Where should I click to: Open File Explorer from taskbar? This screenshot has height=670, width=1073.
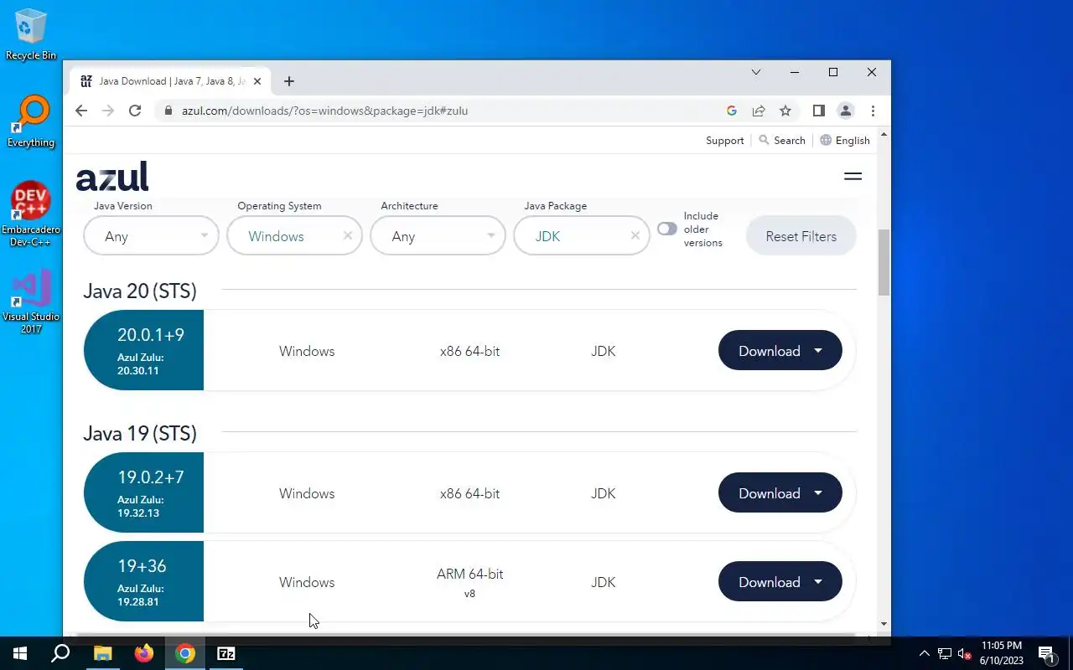pos(102,653)
